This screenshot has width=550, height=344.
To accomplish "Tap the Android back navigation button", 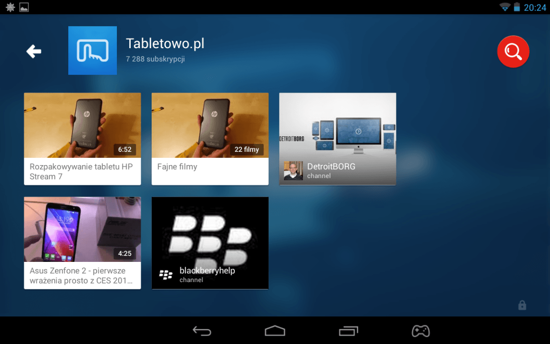I will click(x=202, y=331).
